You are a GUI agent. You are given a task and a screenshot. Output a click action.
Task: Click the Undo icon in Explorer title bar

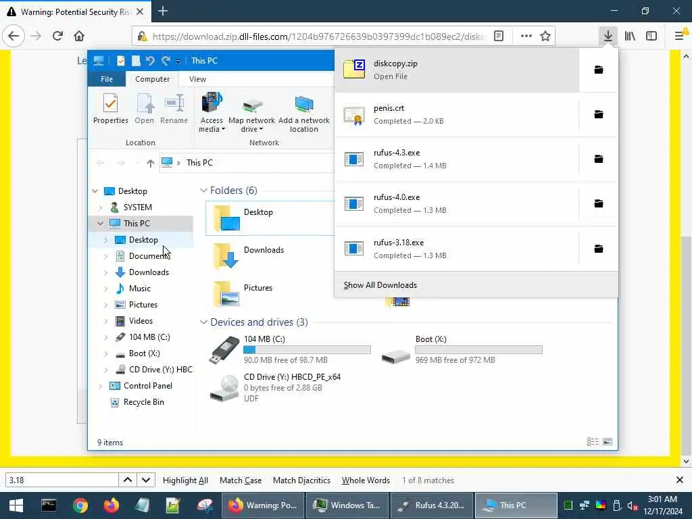tap(150, 60)
